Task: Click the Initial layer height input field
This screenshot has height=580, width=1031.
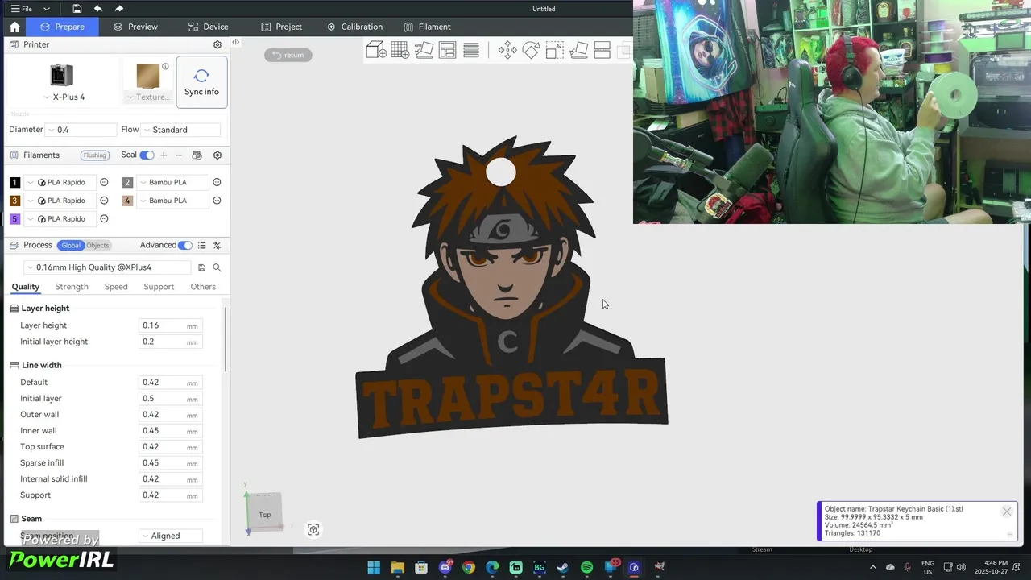Action: [x=170, y=342]
